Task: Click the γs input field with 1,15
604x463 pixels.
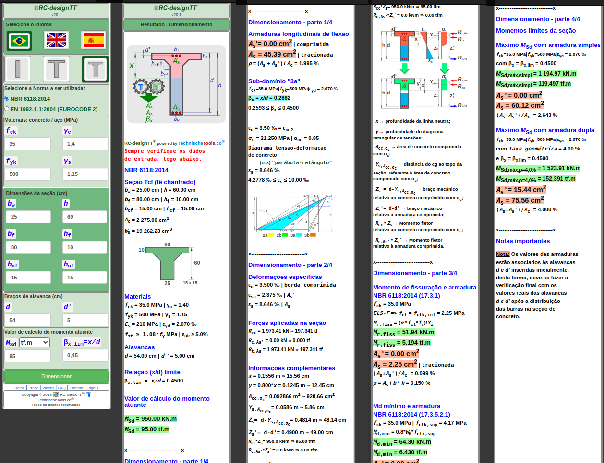Action: [85, 174]
